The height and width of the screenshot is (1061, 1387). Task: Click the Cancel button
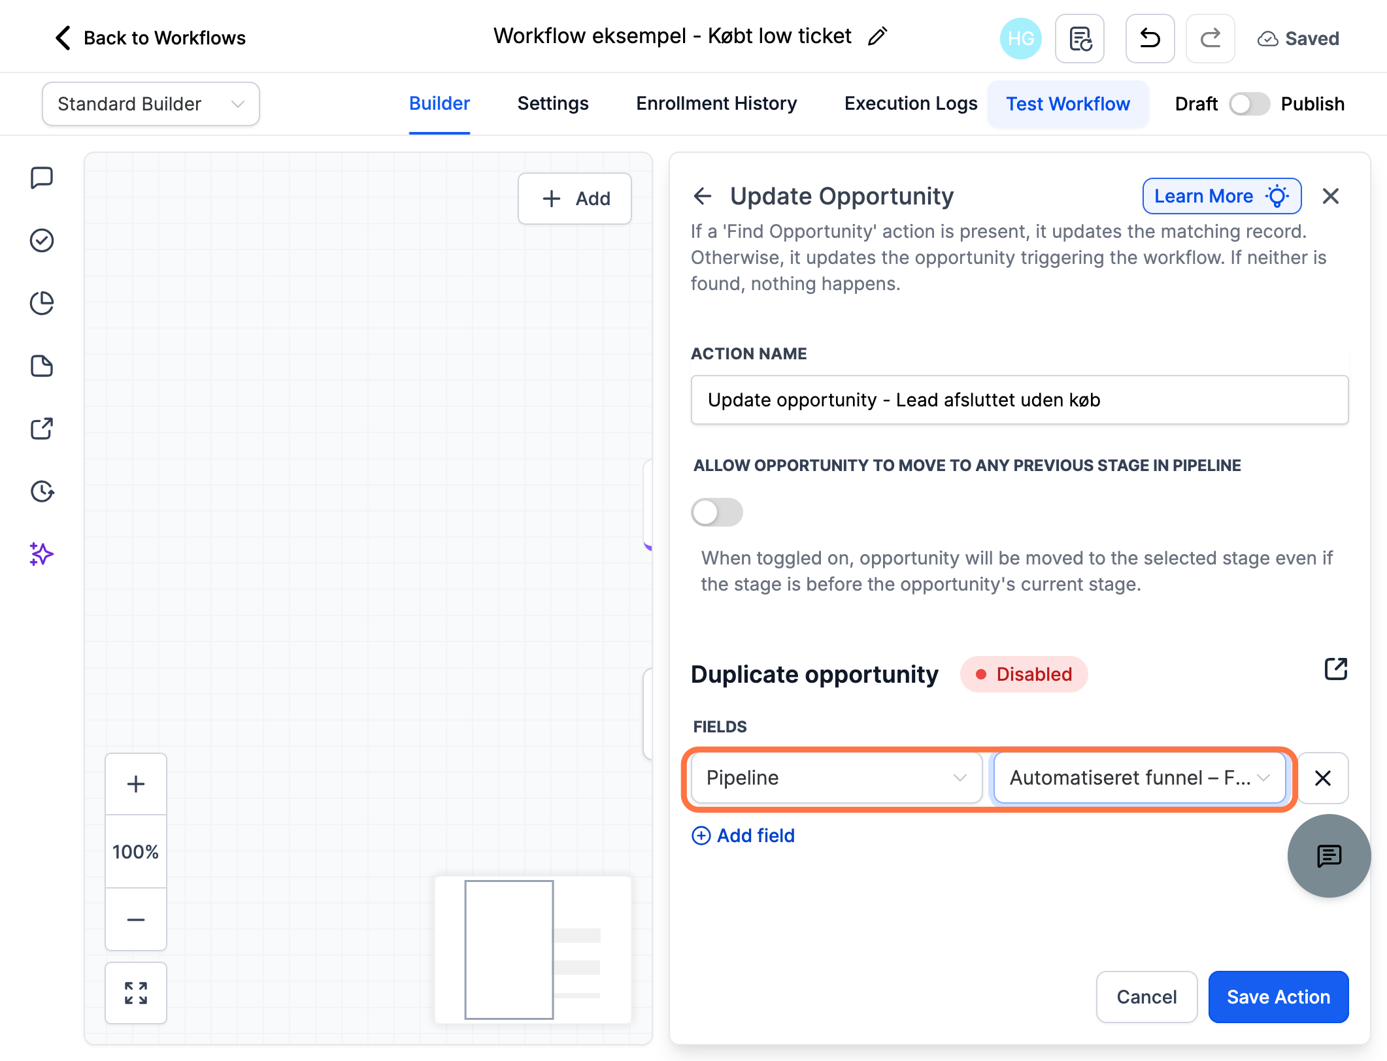tap(1146, 997)
